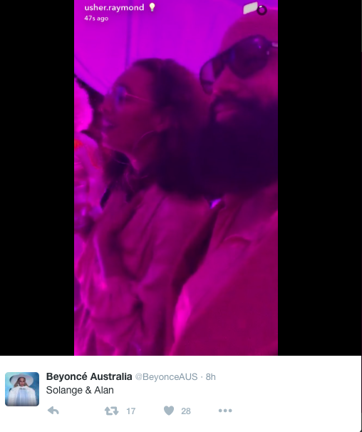The height and width of the screenshot is (432, 362).
Task: Click the white shape beside the timer ring
Action: (250, 8)
